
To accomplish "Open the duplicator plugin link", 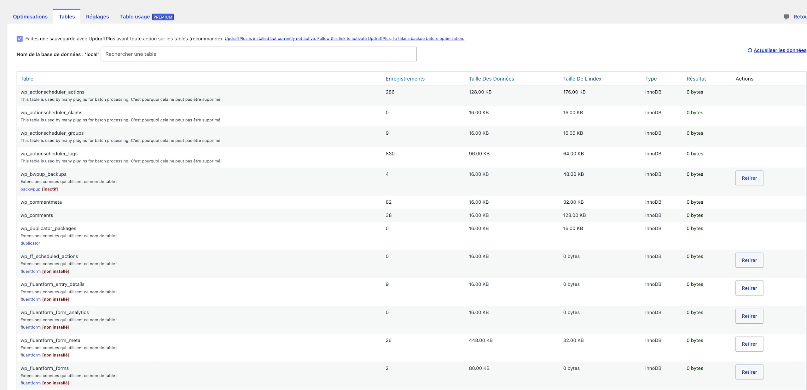I will [x=30, y=243].
